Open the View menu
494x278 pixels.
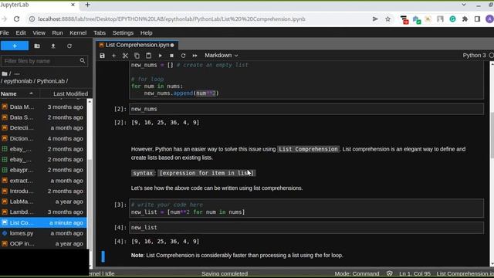tap(39, 32)
